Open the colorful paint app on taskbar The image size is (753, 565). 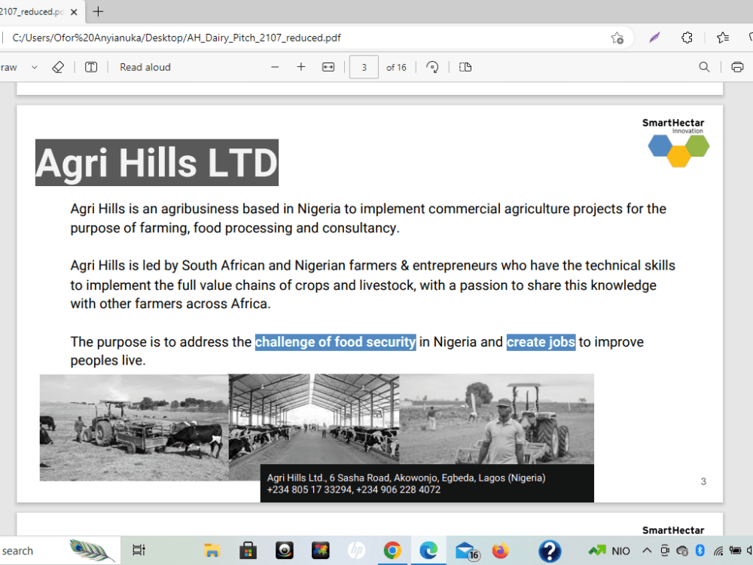[320, 551]
